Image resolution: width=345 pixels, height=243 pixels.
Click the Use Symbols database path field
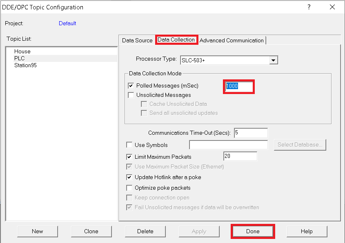pos(228,145)
